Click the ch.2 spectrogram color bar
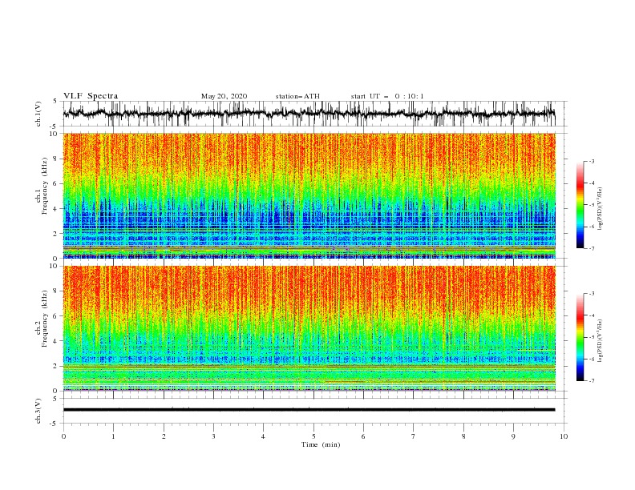 point(580,337)
